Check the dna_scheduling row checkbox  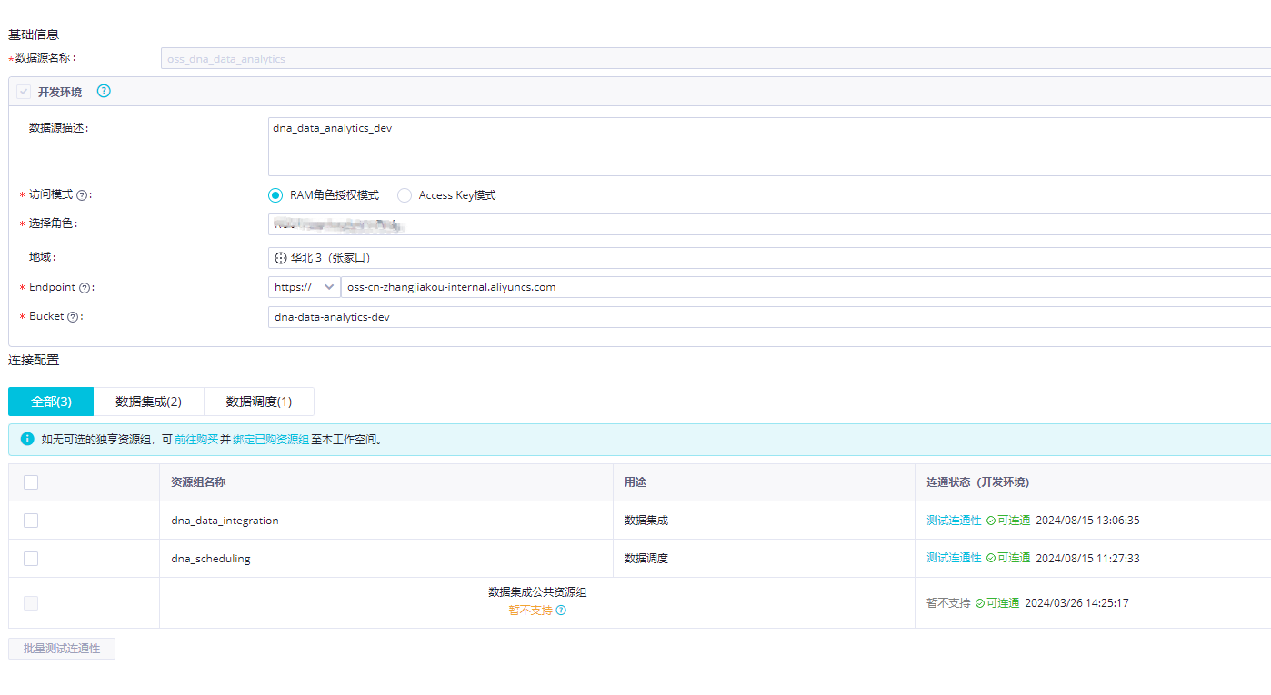pos(31,559)
